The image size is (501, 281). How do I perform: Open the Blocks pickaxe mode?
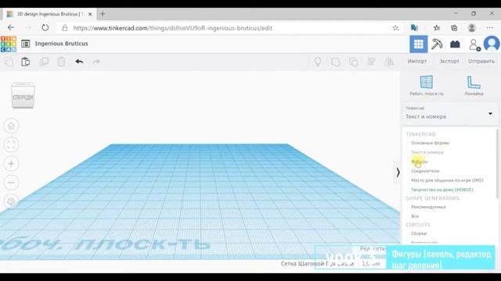point(437,44)
